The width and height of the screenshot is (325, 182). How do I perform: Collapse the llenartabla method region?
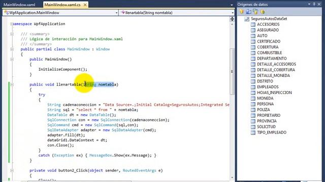pyautogui.click(x=12, y=84)
